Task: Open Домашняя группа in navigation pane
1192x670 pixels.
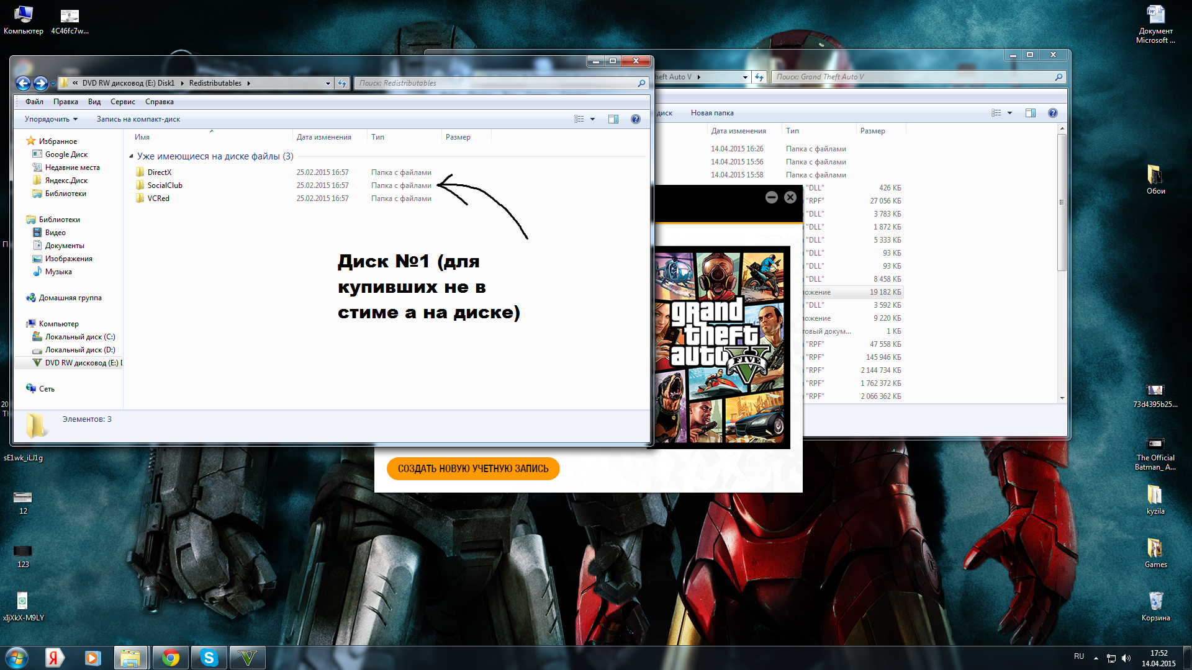Action: [x=70, y=298]
